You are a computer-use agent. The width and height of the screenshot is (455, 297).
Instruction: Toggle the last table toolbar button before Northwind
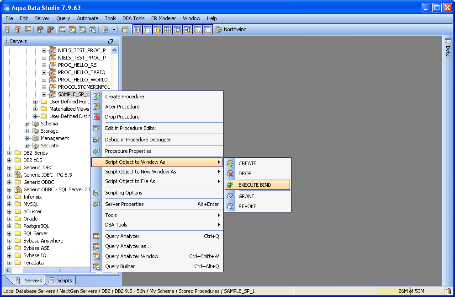[x=207, y=29]
